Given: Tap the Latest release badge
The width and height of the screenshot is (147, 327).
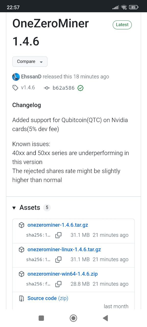Looking at the screenshot, I should pyautogui.click(x=122, y=25).
